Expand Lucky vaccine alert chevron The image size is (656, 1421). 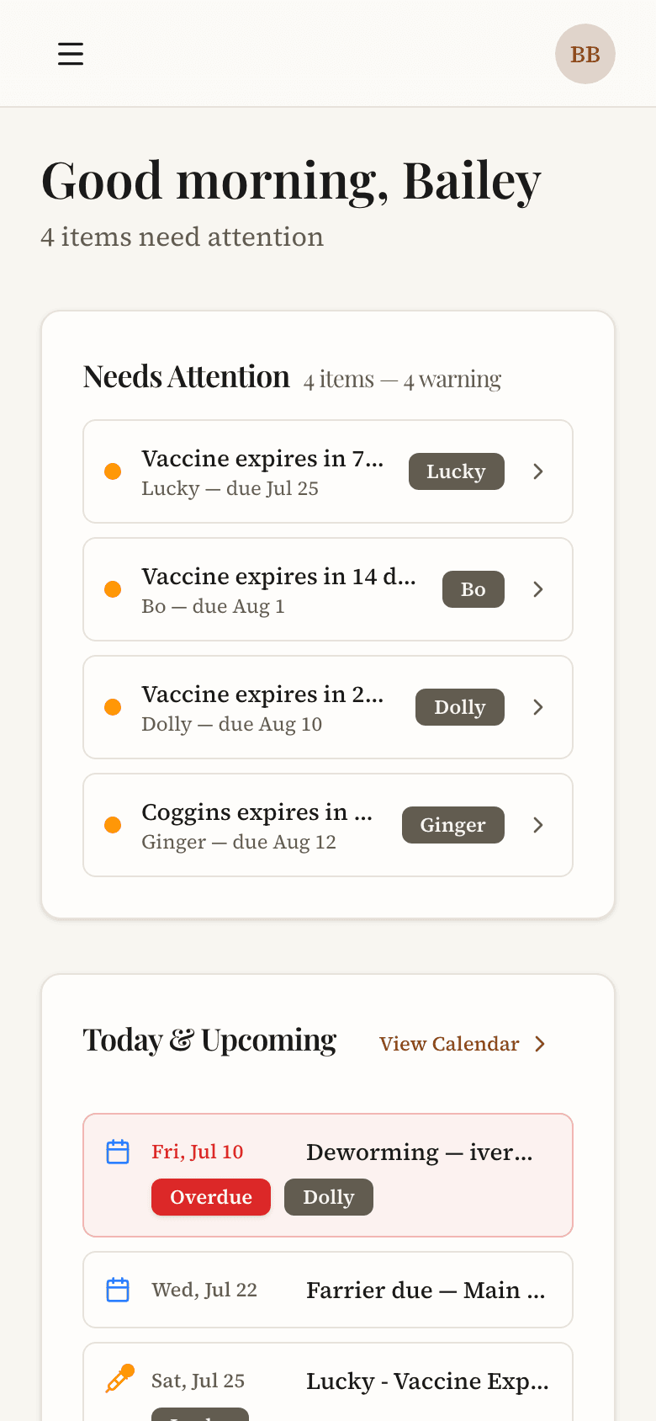pyautogui.click(x=538, y=471)
